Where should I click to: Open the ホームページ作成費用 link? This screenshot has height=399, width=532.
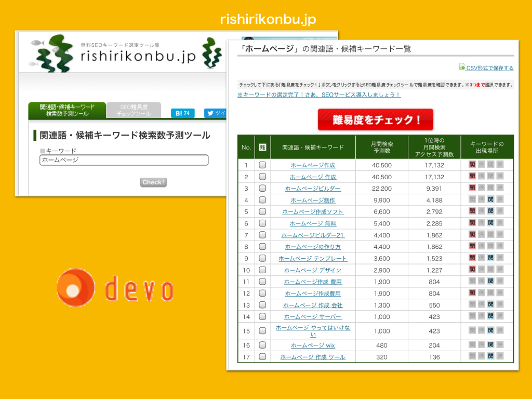pyautogui.click(x=313, y=294)
